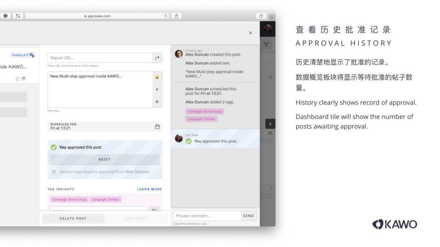Image resolution: width=440 pixels, height=247 pixels.
Task: Click the pink Campaign: Brand Setup tag
Action: 69,199
